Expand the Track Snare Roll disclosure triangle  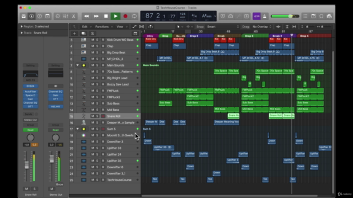[22, 33]
